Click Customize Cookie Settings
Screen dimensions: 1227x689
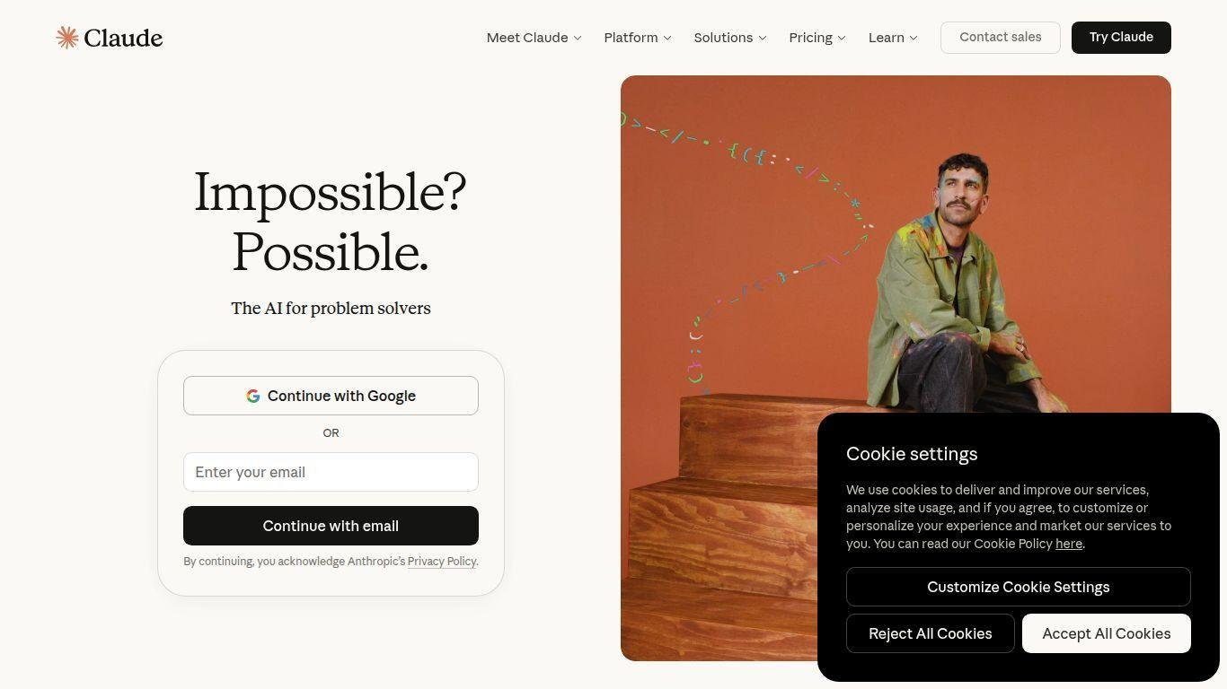click(1019, 587)
